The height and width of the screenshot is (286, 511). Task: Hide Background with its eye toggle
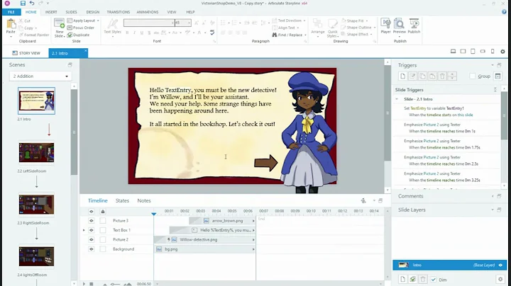coord(92,249)
